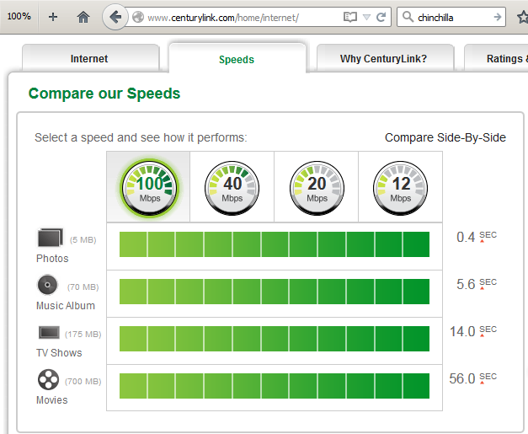Click the Movies label text

click(52, 400)
